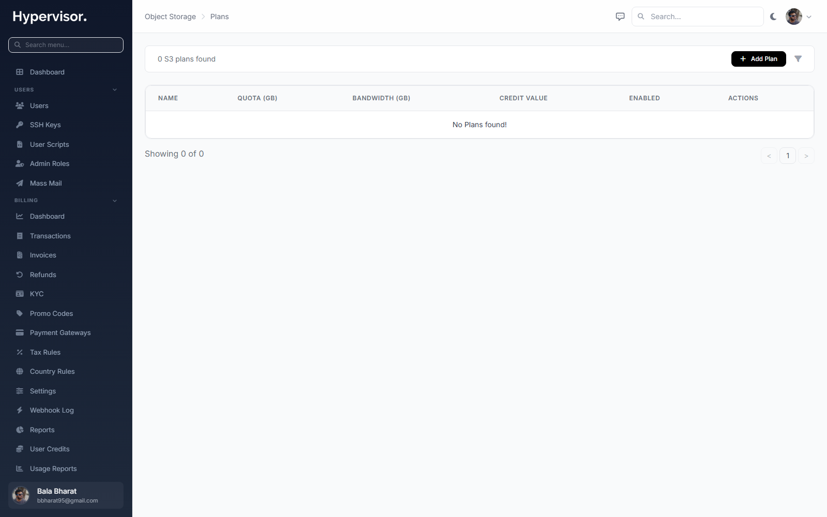Collapse the Billing sidebar section
This screenshot has height=517, width=827.
click(115, 201)
